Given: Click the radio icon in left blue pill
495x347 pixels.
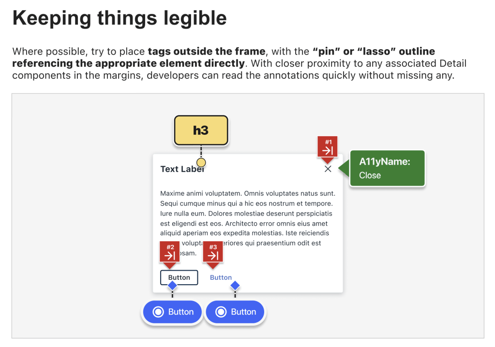Looking at the screenshot, I should [x=158, y=312].
